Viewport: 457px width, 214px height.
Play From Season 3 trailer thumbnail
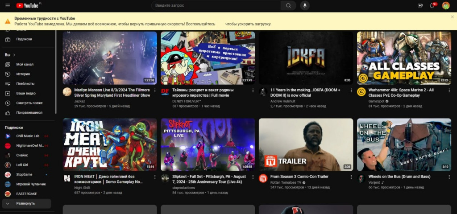(x=306, y=144)
